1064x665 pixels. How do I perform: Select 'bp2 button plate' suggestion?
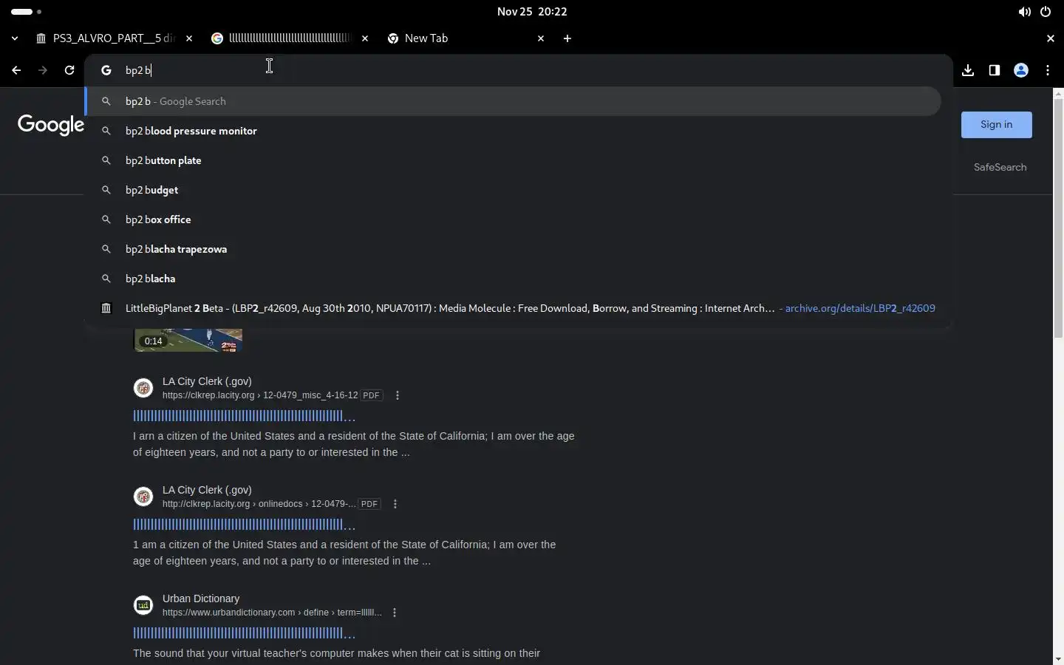click(513, 160)
